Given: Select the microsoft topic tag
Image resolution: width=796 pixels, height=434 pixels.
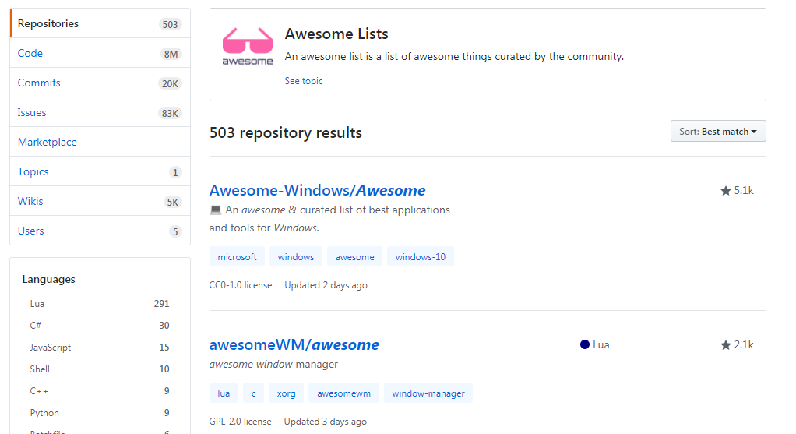Looking at the screenshot, I should click(x=237, y=257).
